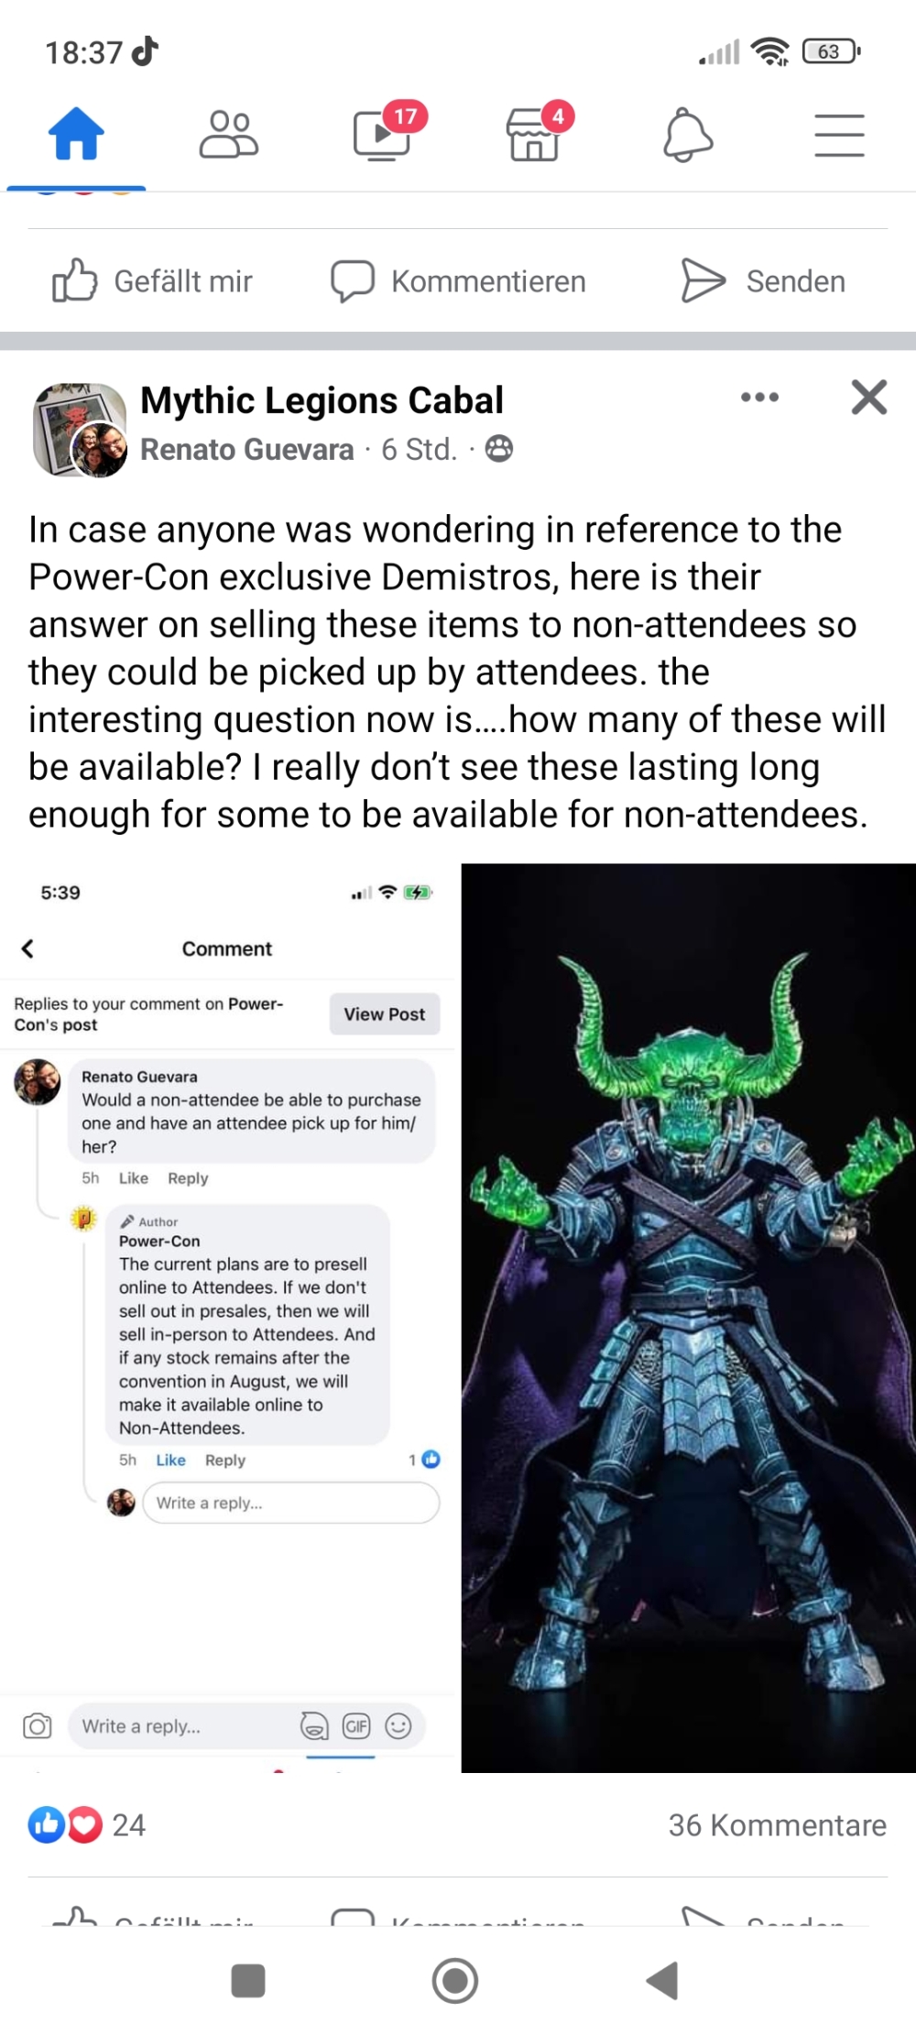
Task: Tap the Android back triangle
Action: pyautogui.click(x=662, y=1980)
